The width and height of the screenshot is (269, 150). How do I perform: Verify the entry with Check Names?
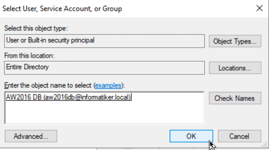point(235,98)
